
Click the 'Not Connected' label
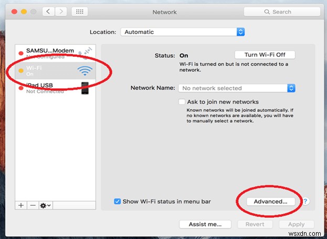[x=45, y=91]
